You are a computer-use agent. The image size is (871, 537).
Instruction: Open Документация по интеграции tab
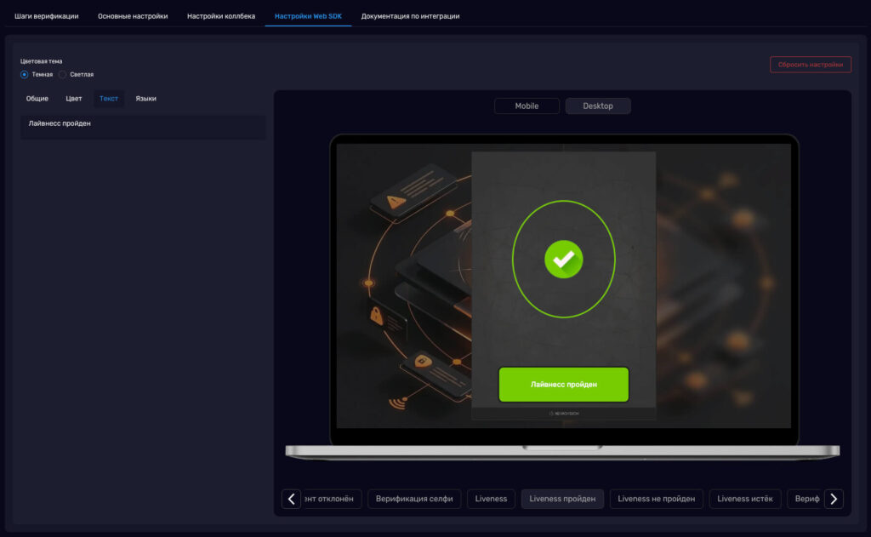coord(410,16)
